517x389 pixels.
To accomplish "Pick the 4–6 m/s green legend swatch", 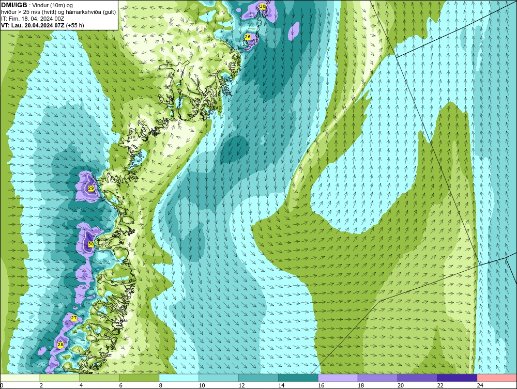I will 99,378.
